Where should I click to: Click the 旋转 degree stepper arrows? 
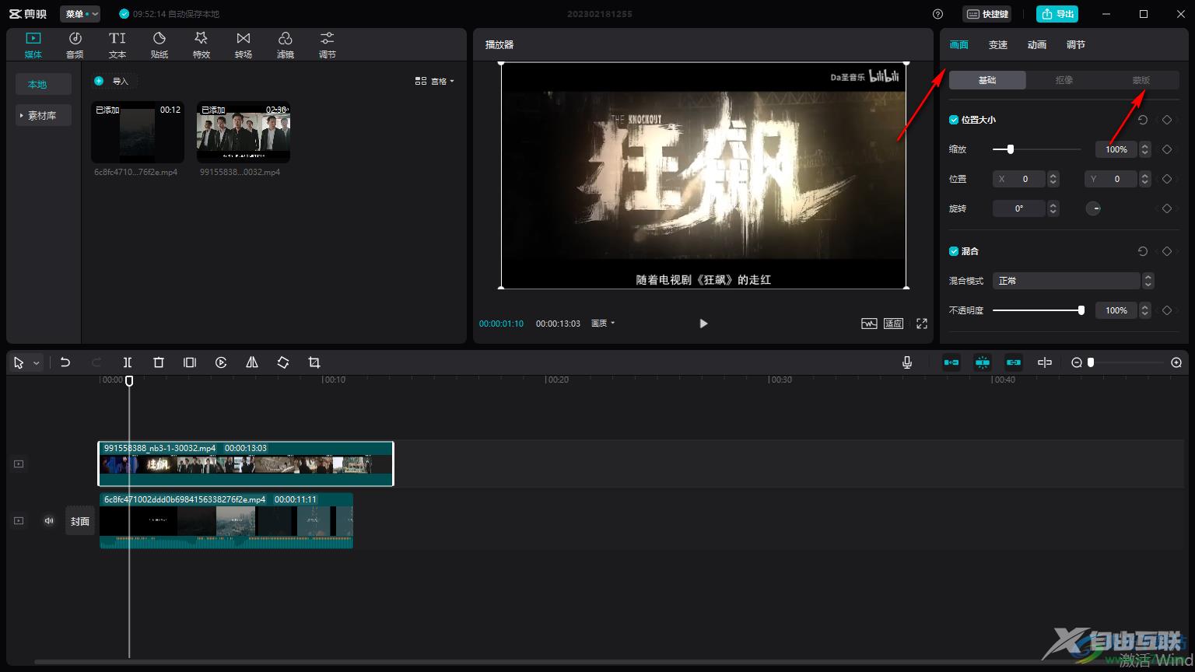[x=1053, y=208]
